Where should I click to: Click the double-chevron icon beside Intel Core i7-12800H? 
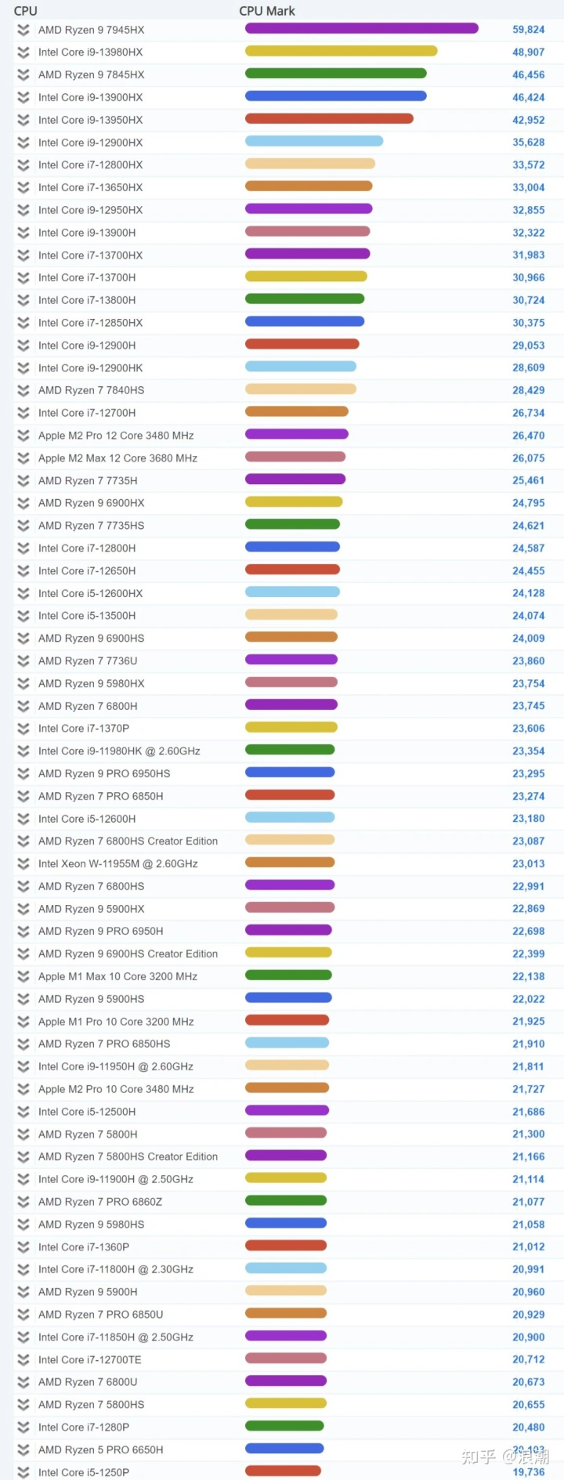23,548
